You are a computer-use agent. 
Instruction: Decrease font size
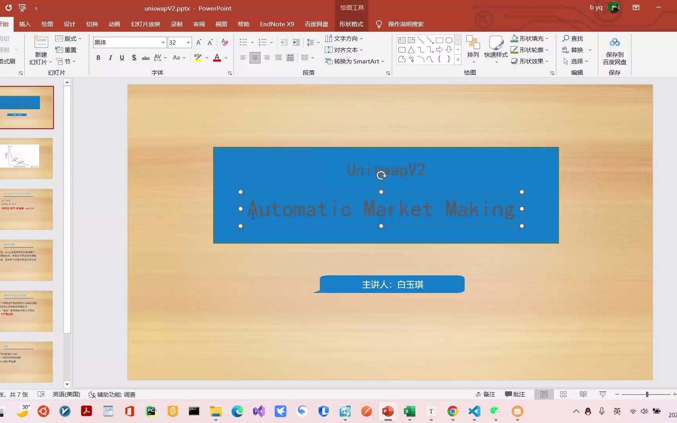(210, 42)
